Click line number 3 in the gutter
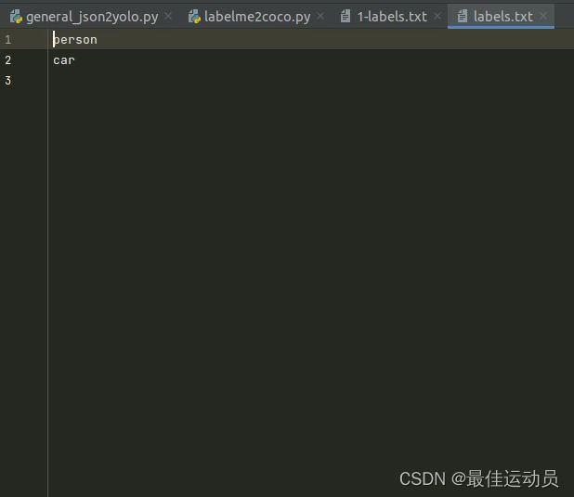The image size is (574, 497). [8, 81]
